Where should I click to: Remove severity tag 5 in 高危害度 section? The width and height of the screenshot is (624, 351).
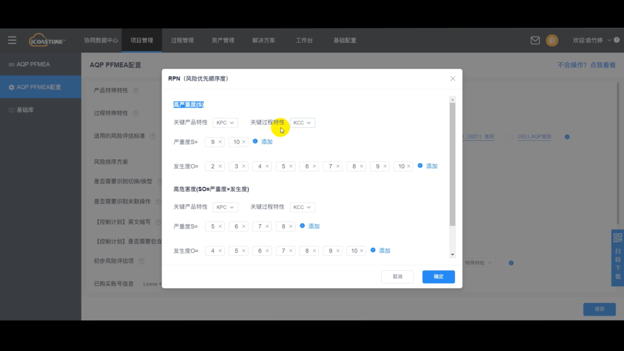click(220, 226)
